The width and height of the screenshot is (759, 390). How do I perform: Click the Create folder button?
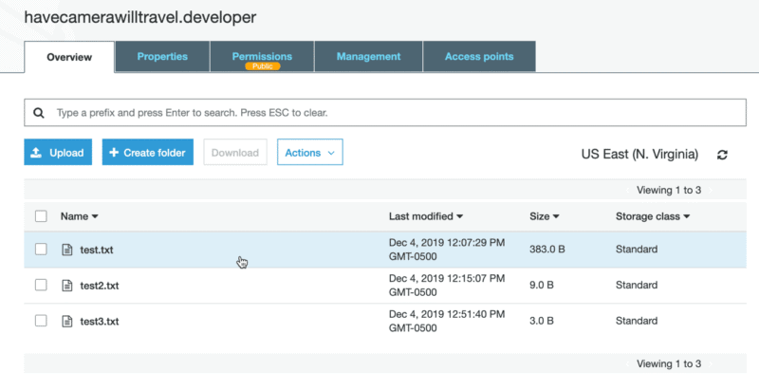pos(148,153)
